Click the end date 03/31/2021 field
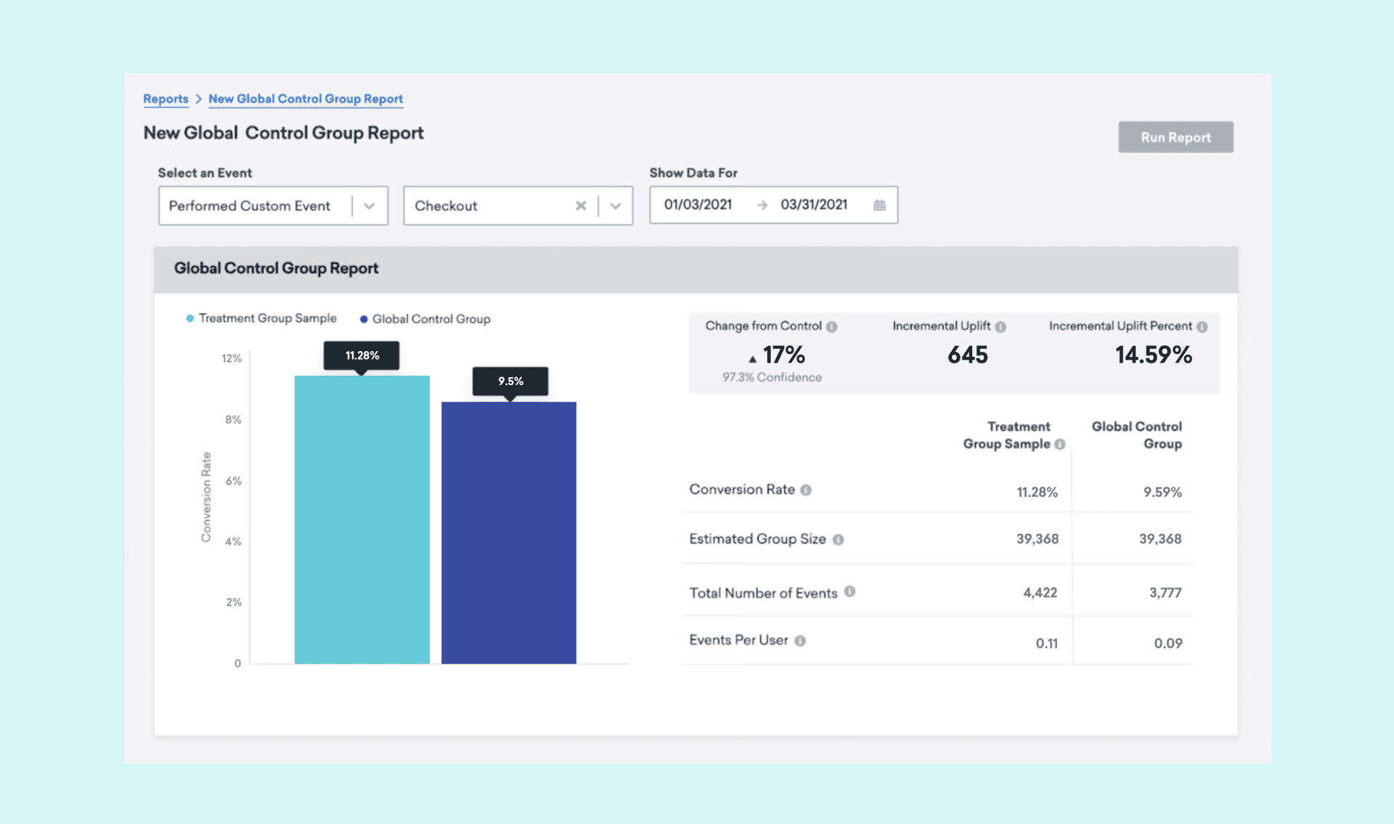 coord(814,205)
